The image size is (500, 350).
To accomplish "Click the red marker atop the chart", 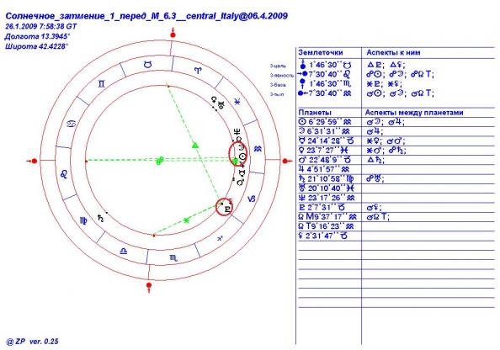I will click(x=173, y=34).
